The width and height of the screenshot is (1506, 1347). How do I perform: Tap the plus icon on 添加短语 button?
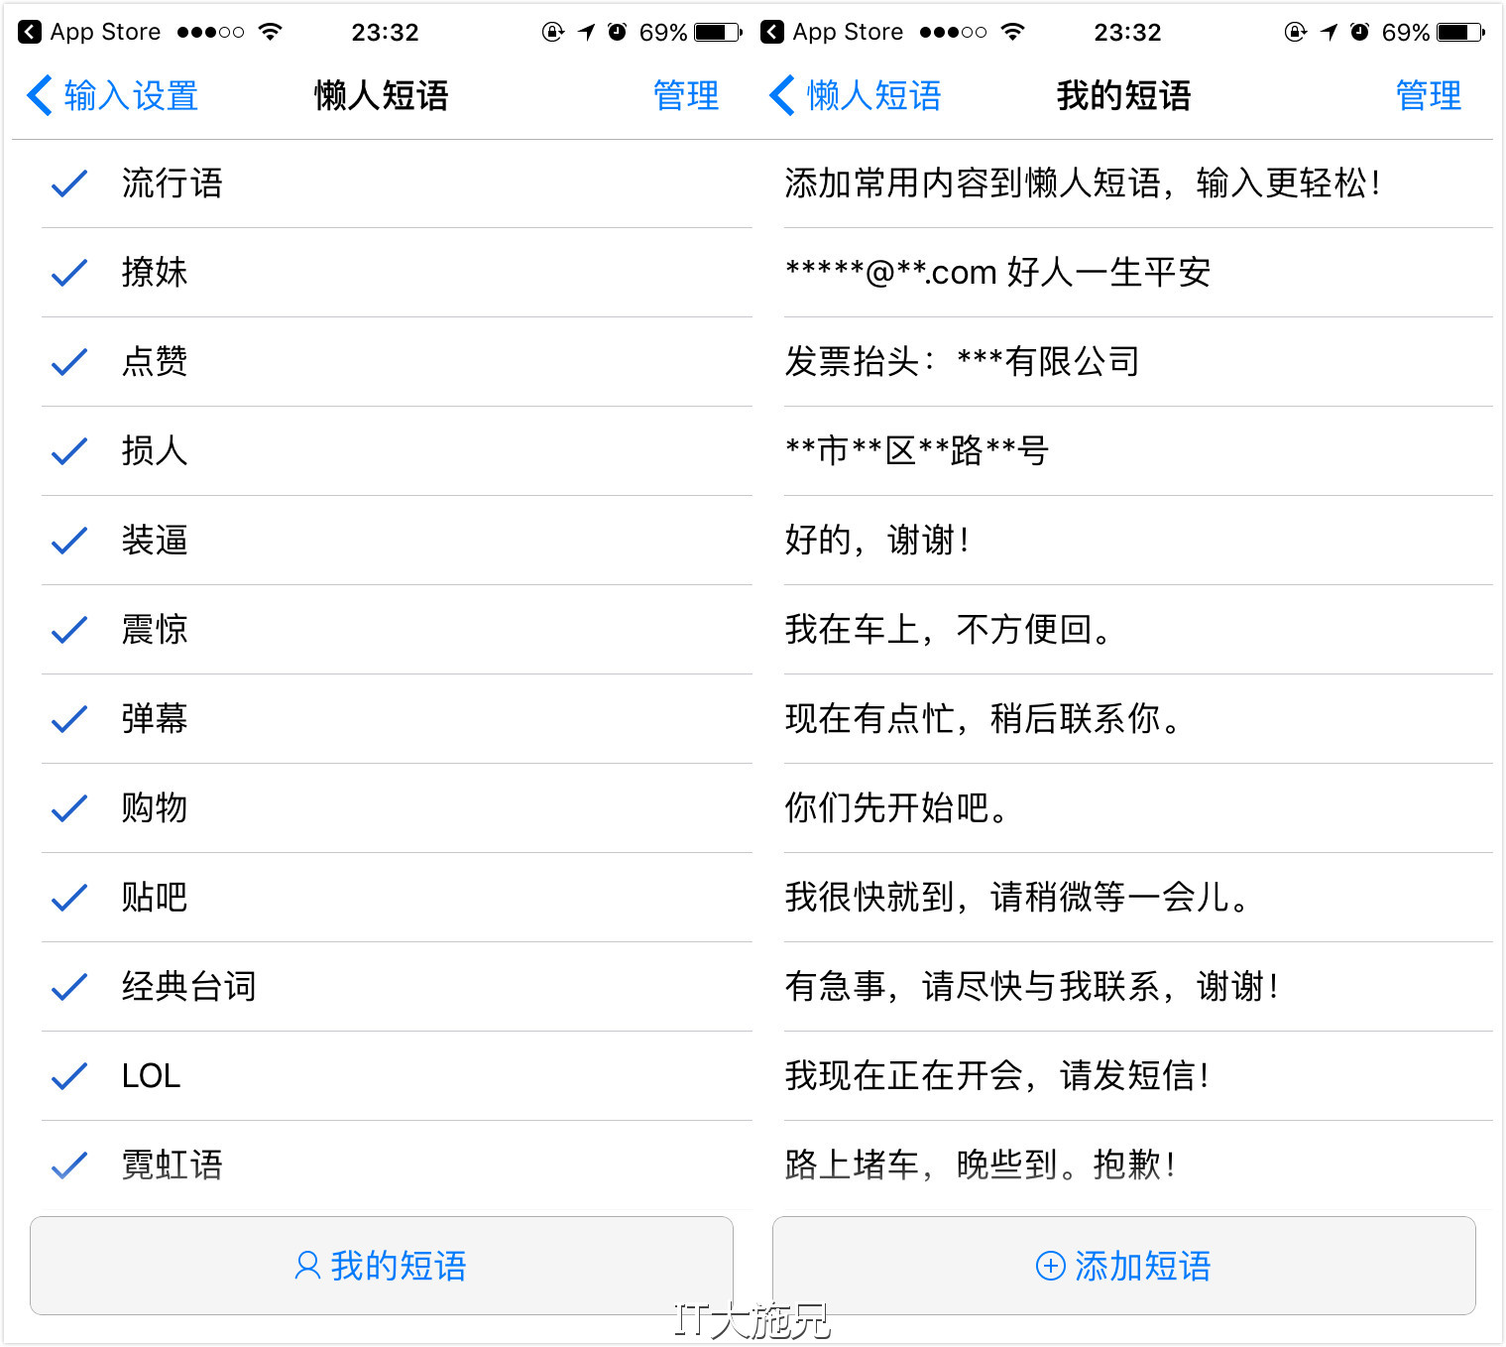click(x=1050, y=1266)
